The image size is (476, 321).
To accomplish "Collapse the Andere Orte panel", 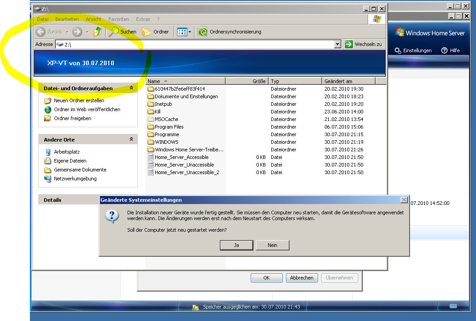I will (132, 139).
